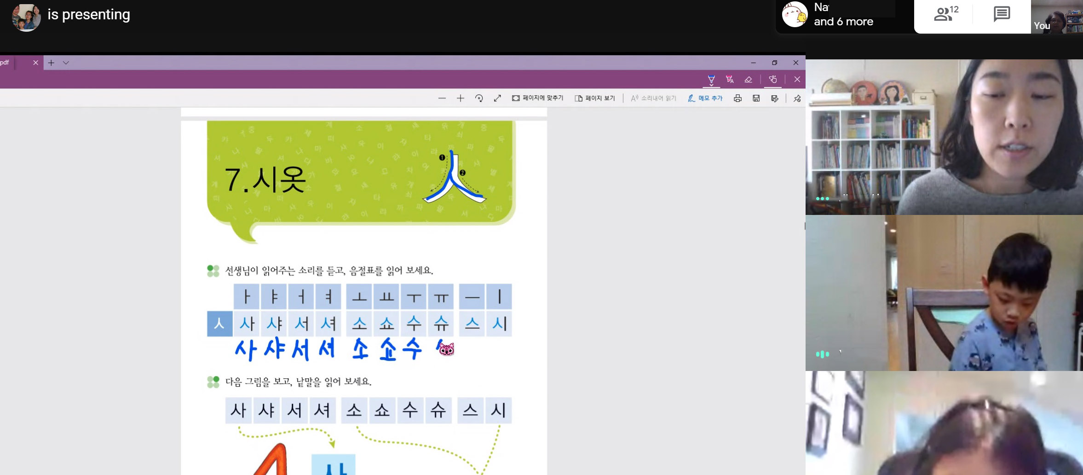Image resolution: width=1083 pixels, height=475 pixels.
Task: Click the Save As icon with pencil
Action: coord(775,98)
